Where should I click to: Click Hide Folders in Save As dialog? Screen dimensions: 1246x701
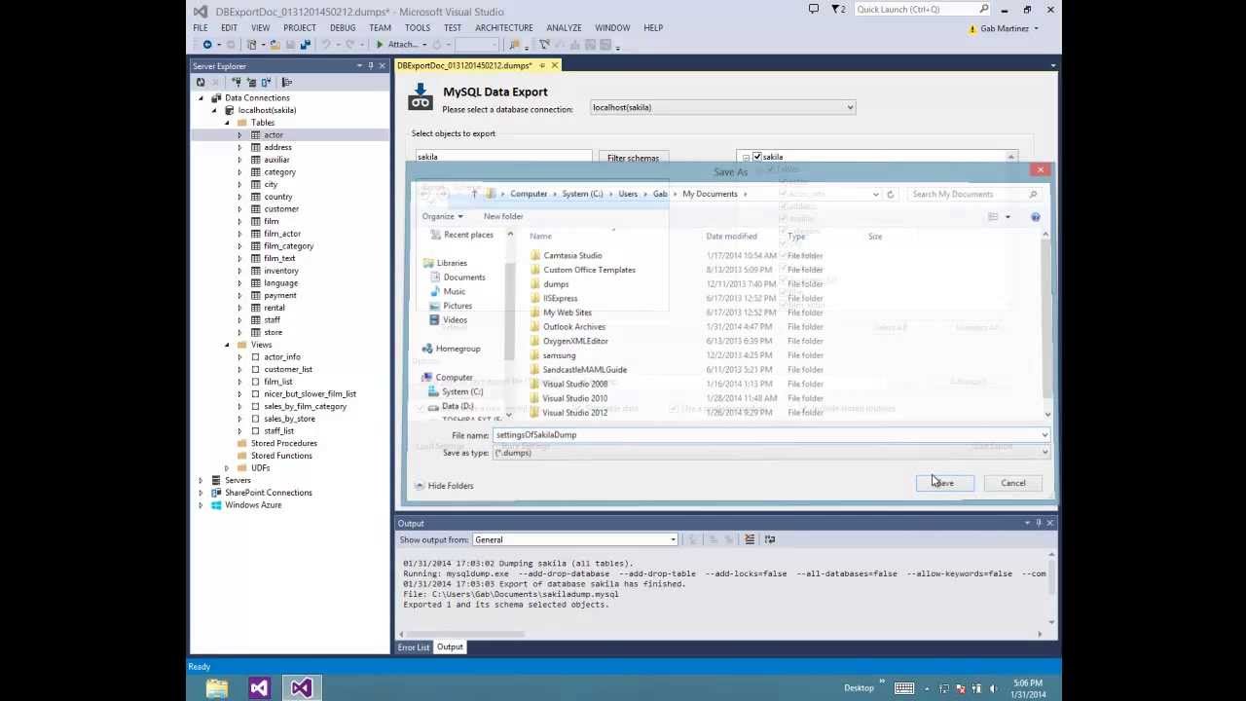[x=444, y=486]
